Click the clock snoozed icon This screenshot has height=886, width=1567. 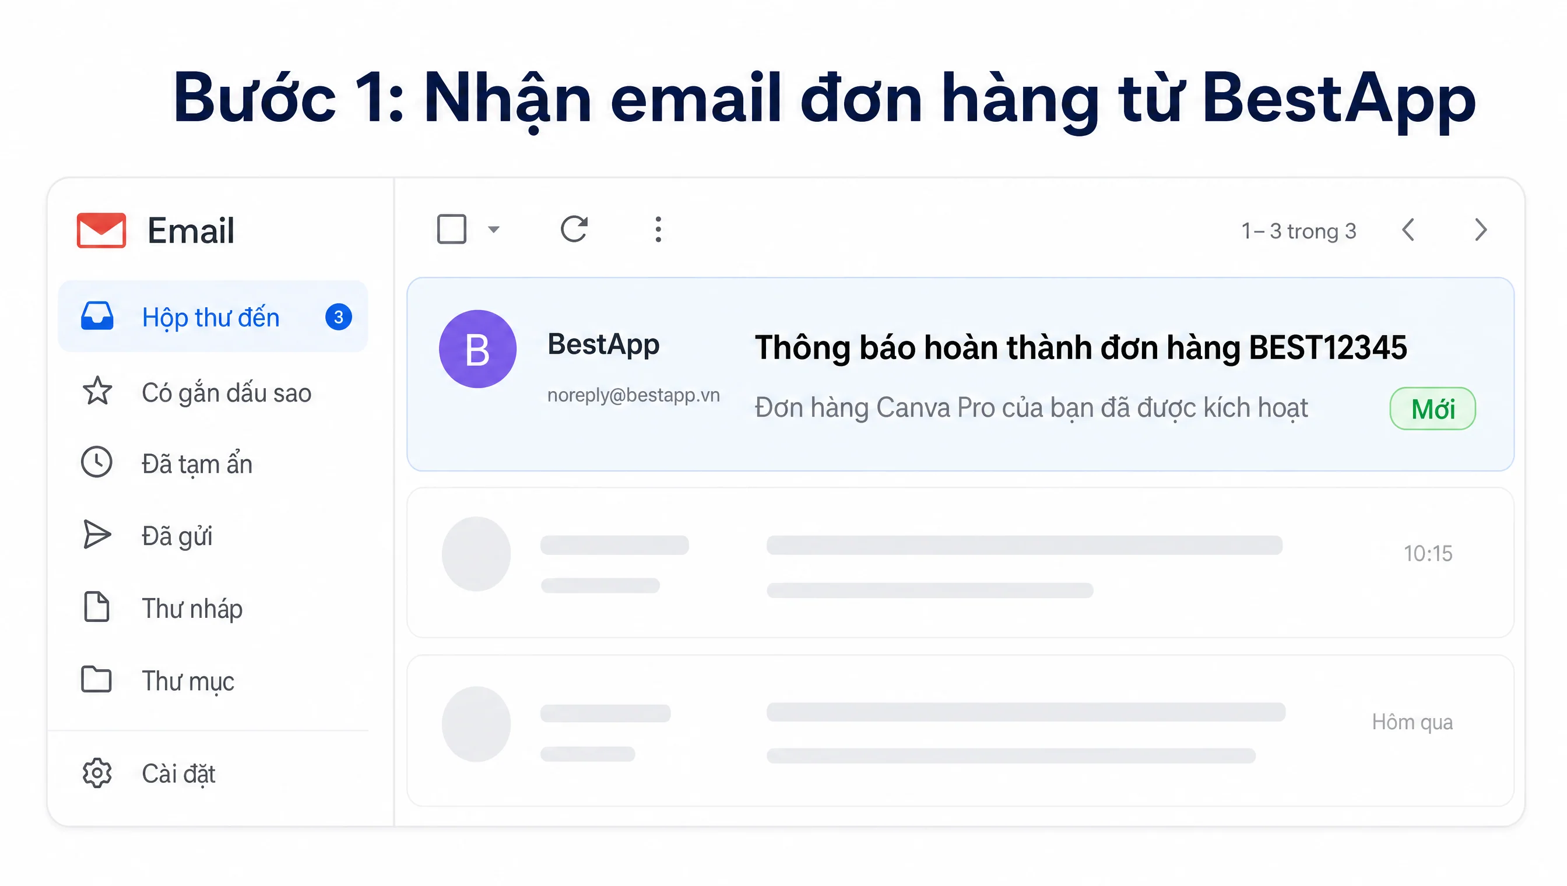[x=97, y=462]
